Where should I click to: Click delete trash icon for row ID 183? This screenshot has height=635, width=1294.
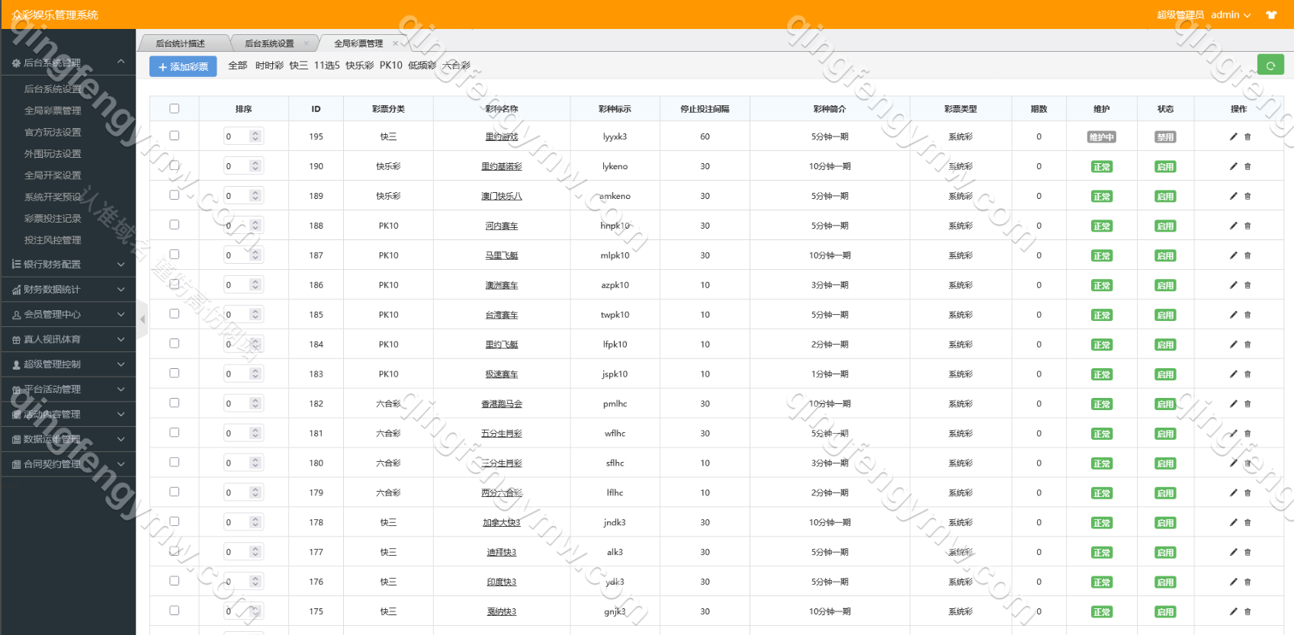point(1247,374)
